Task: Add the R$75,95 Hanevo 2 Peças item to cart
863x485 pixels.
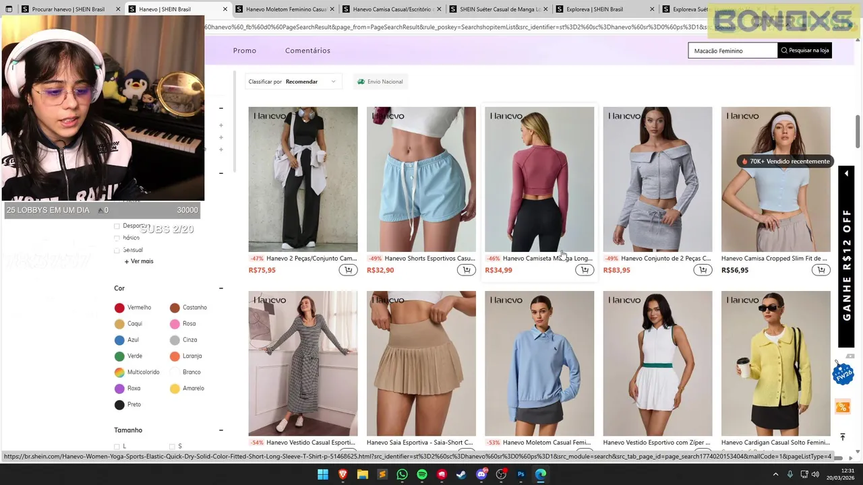Action: pyautogui.click(x=348, y=270)
